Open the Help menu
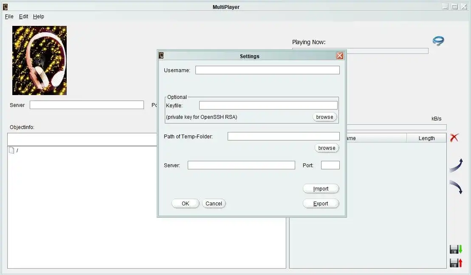This screenshot has width=471, height=275. coord(39,17)
